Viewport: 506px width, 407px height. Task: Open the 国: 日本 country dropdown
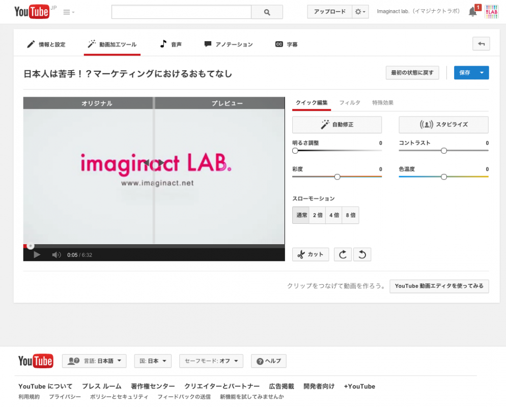point(153,361)
